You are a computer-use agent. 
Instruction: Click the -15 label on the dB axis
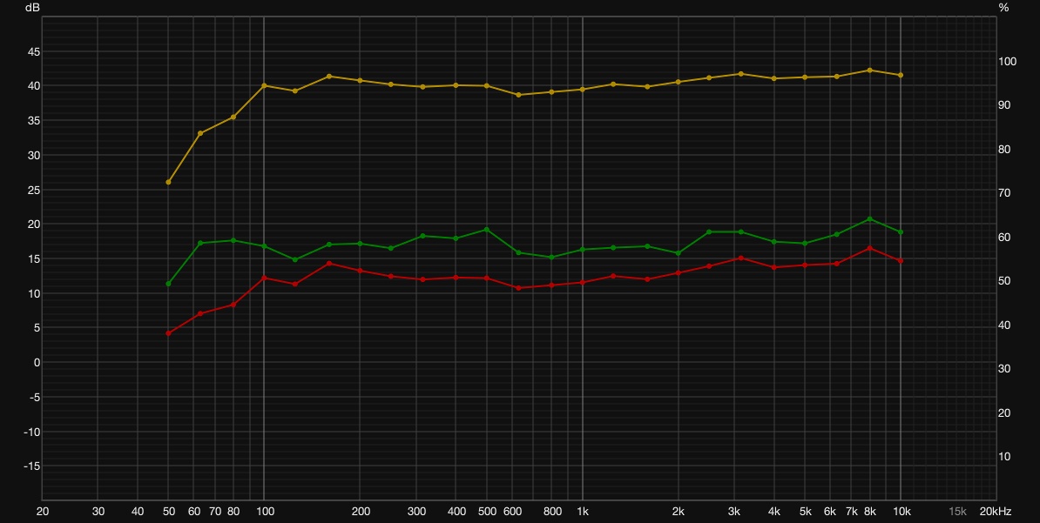pyautogui.click(x=32, y=466)
